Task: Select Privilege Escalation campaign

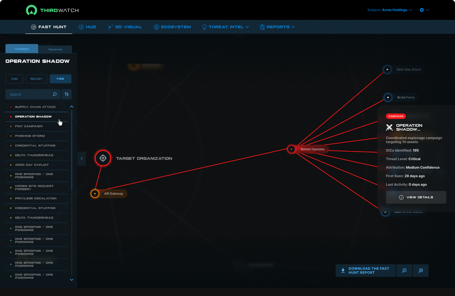Action: coord(37,199)
